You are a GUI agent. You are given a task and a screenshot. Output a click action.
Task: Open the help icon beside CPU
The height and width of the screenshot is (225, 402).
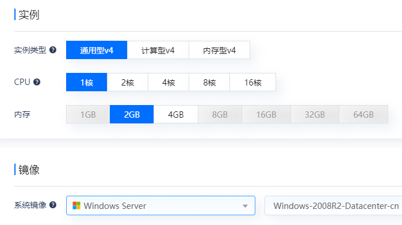(37, 82)
